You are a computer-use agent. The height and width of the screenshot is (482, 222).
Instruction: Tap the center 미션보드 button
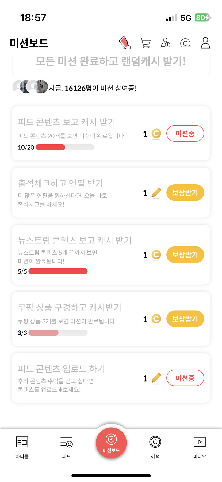point(111,443)
